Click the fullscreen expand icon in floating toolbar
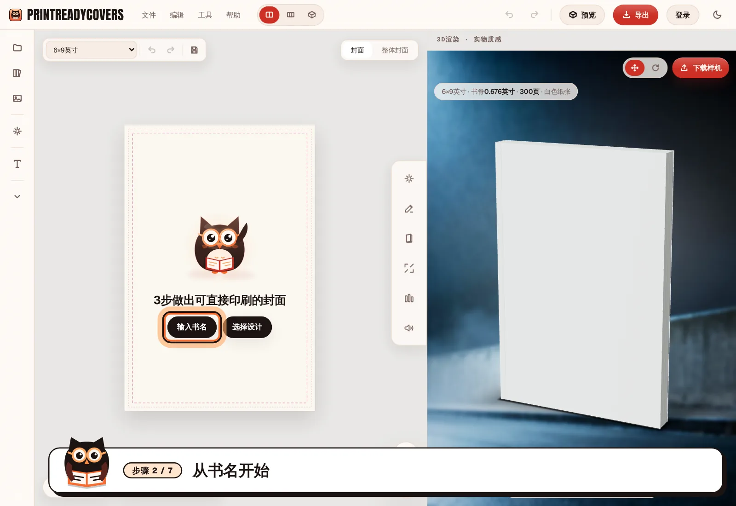This screenshot has width=736, height=506. (409, 268)
